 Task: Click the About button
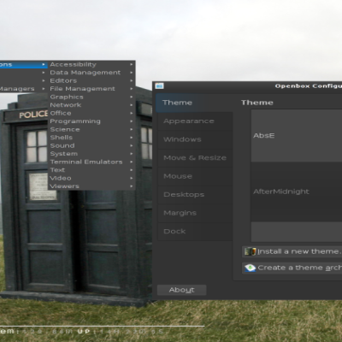[181, 290]
